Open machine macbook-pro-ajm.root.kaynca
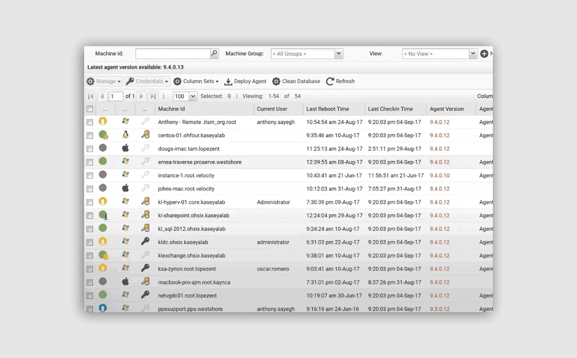 click(194, 282)
